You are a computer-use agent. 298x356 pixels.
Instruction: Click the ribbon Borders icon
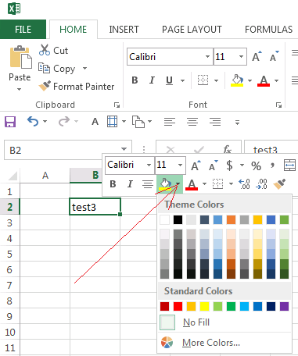coord(203,80)
